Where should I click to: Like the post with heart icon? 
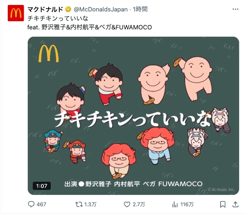(x=127, y=204)
